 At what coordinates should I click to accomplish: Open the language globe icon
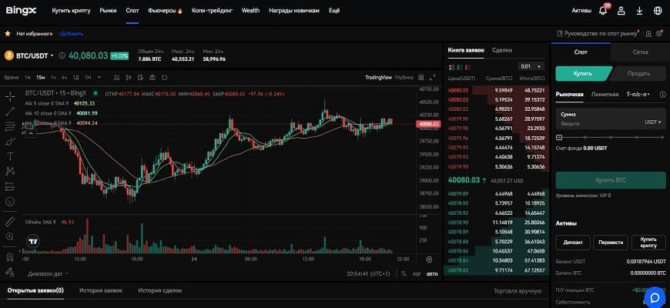tap(657, 11)
